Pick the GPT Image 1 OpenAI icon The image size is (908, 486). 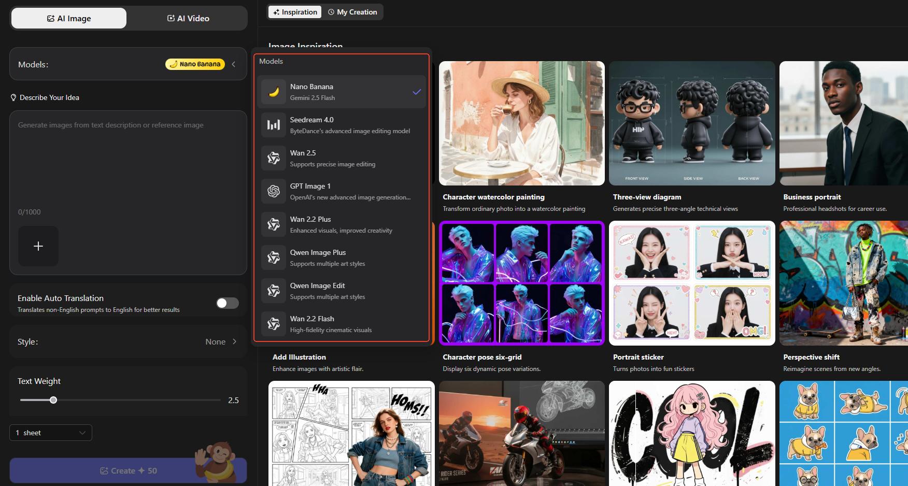[274, 191]
